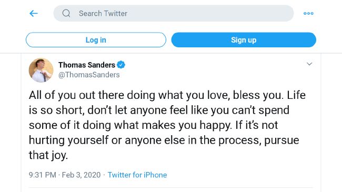Focus the Search Twitter field
The height and width of the screenshot is (192, 342).
[x=174, y=13]
